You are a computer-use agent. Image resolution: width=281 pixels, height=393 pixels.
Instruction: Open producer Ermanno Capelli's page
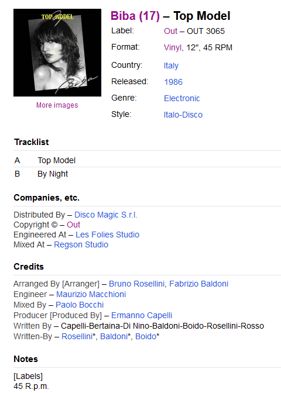(142, 315)
